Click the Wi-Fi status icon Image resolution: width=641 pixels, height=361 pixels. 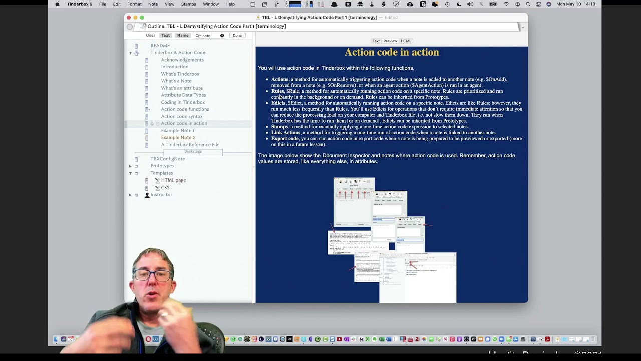pyautogui.click(x=506, y=4)
